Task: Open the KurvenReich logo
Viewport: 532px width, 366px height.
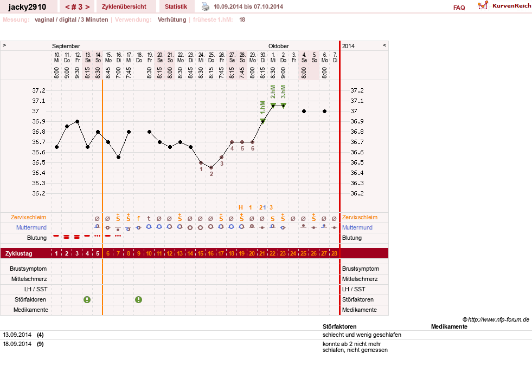Action: 483,5
